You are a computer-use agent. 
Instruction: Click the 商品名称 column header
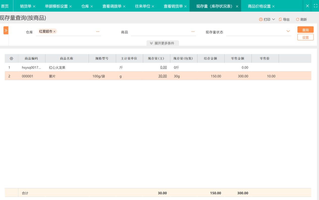click(x=67, y=59)
